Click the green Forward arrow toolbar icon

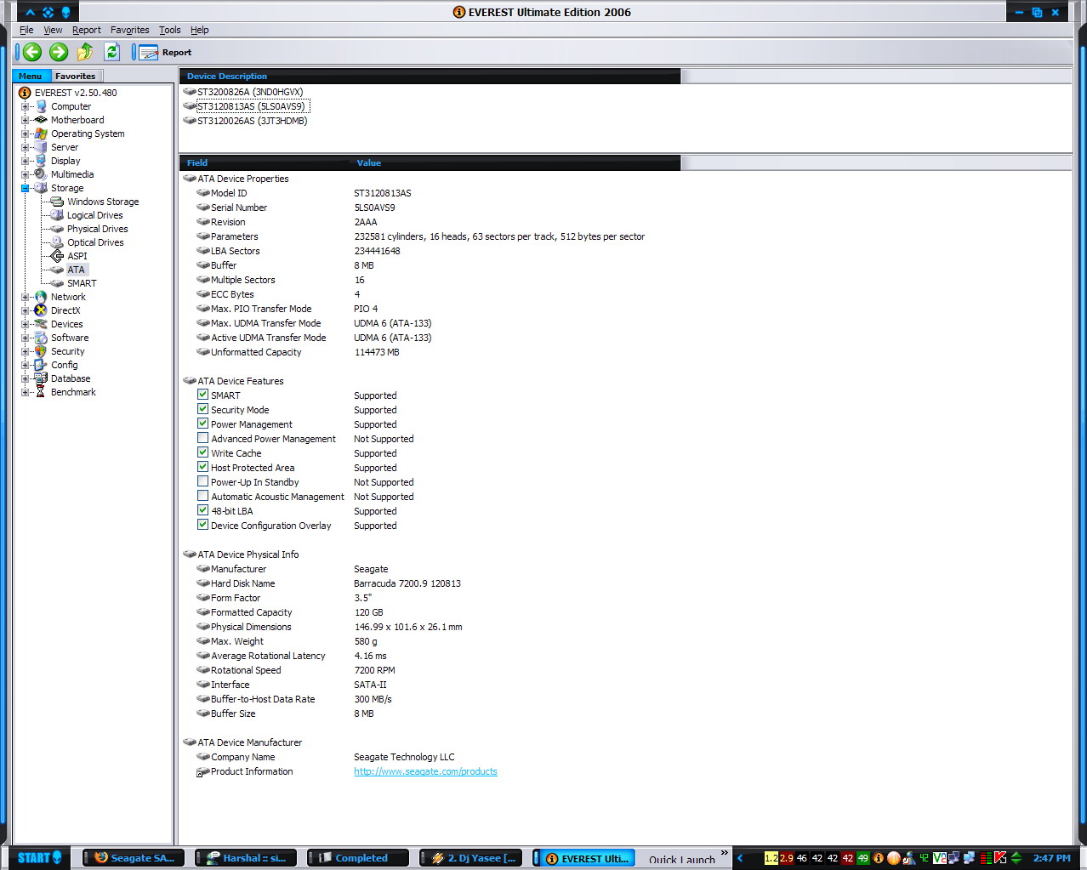click(x=59, y=52)
